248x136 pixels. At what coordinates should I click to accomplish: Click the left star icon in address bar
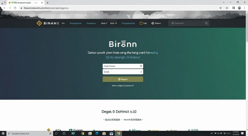220,8
